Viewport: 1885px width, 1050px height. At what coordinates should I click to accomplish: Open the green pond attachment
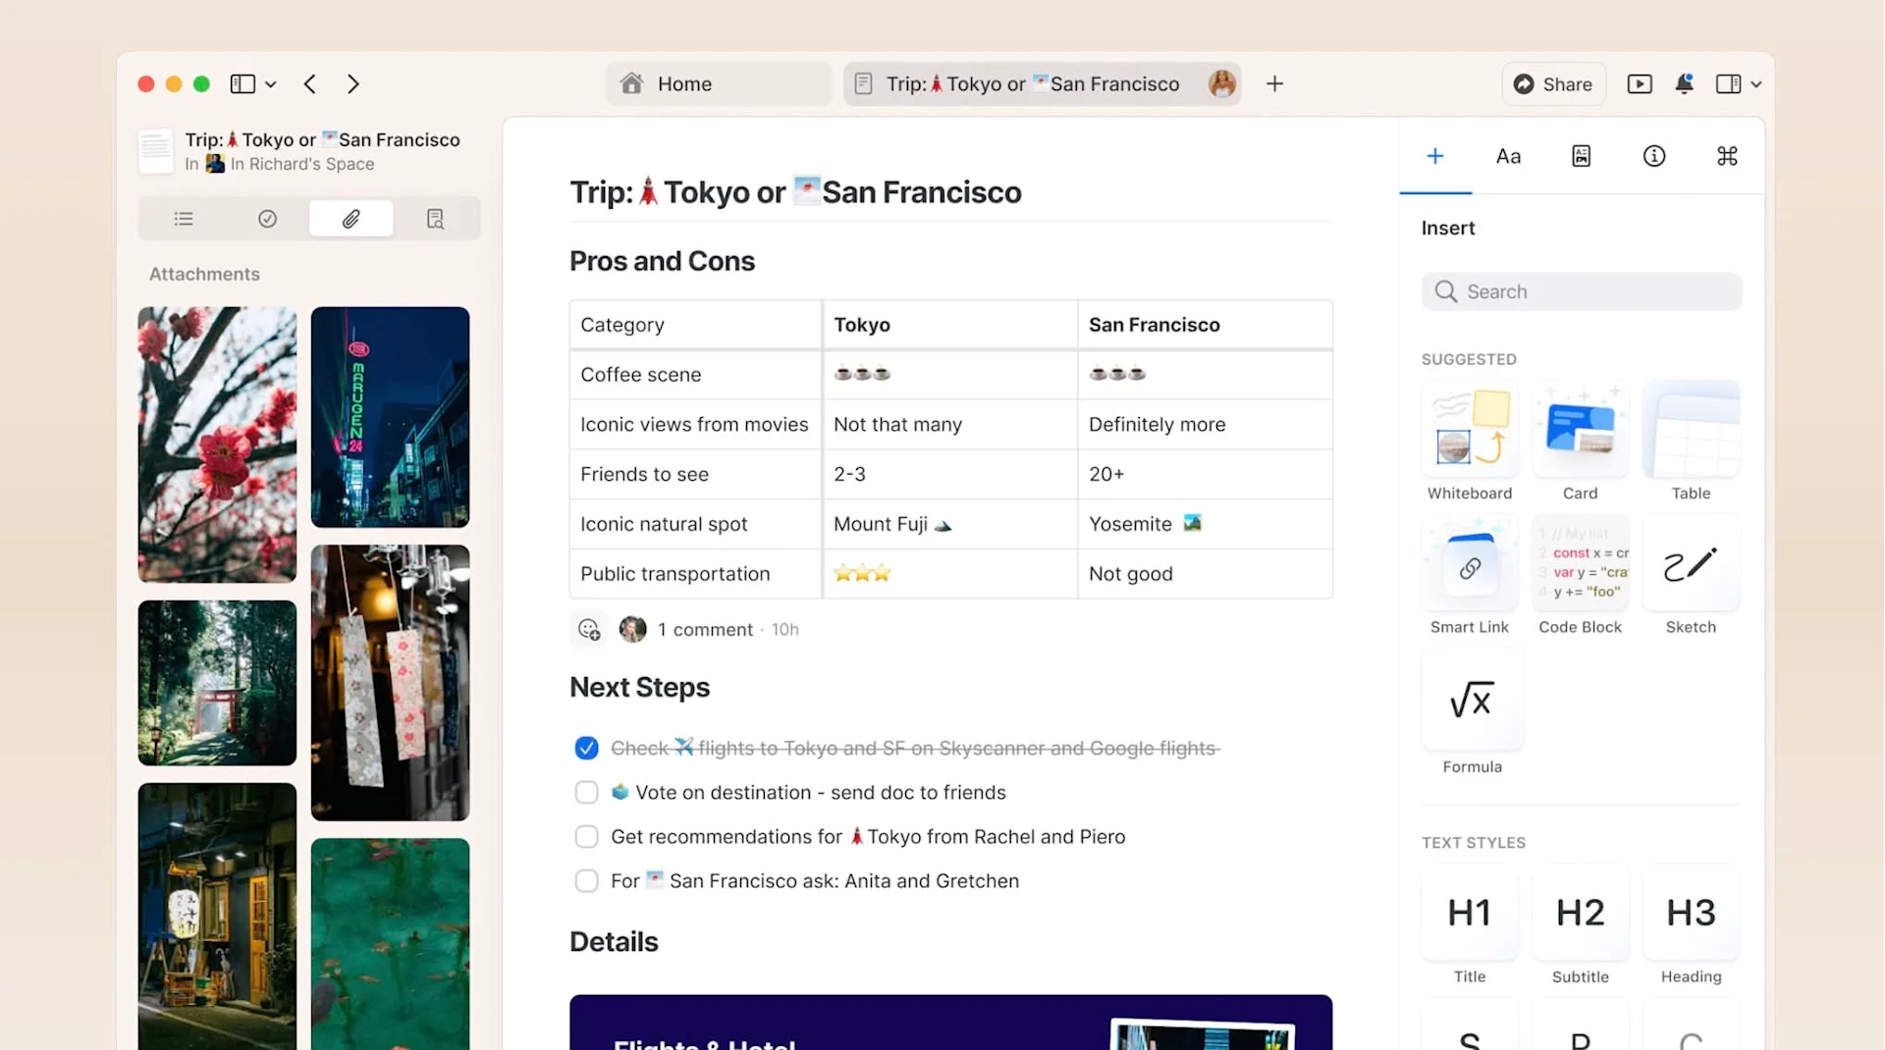pyautogui.click(x=391, y=944)
